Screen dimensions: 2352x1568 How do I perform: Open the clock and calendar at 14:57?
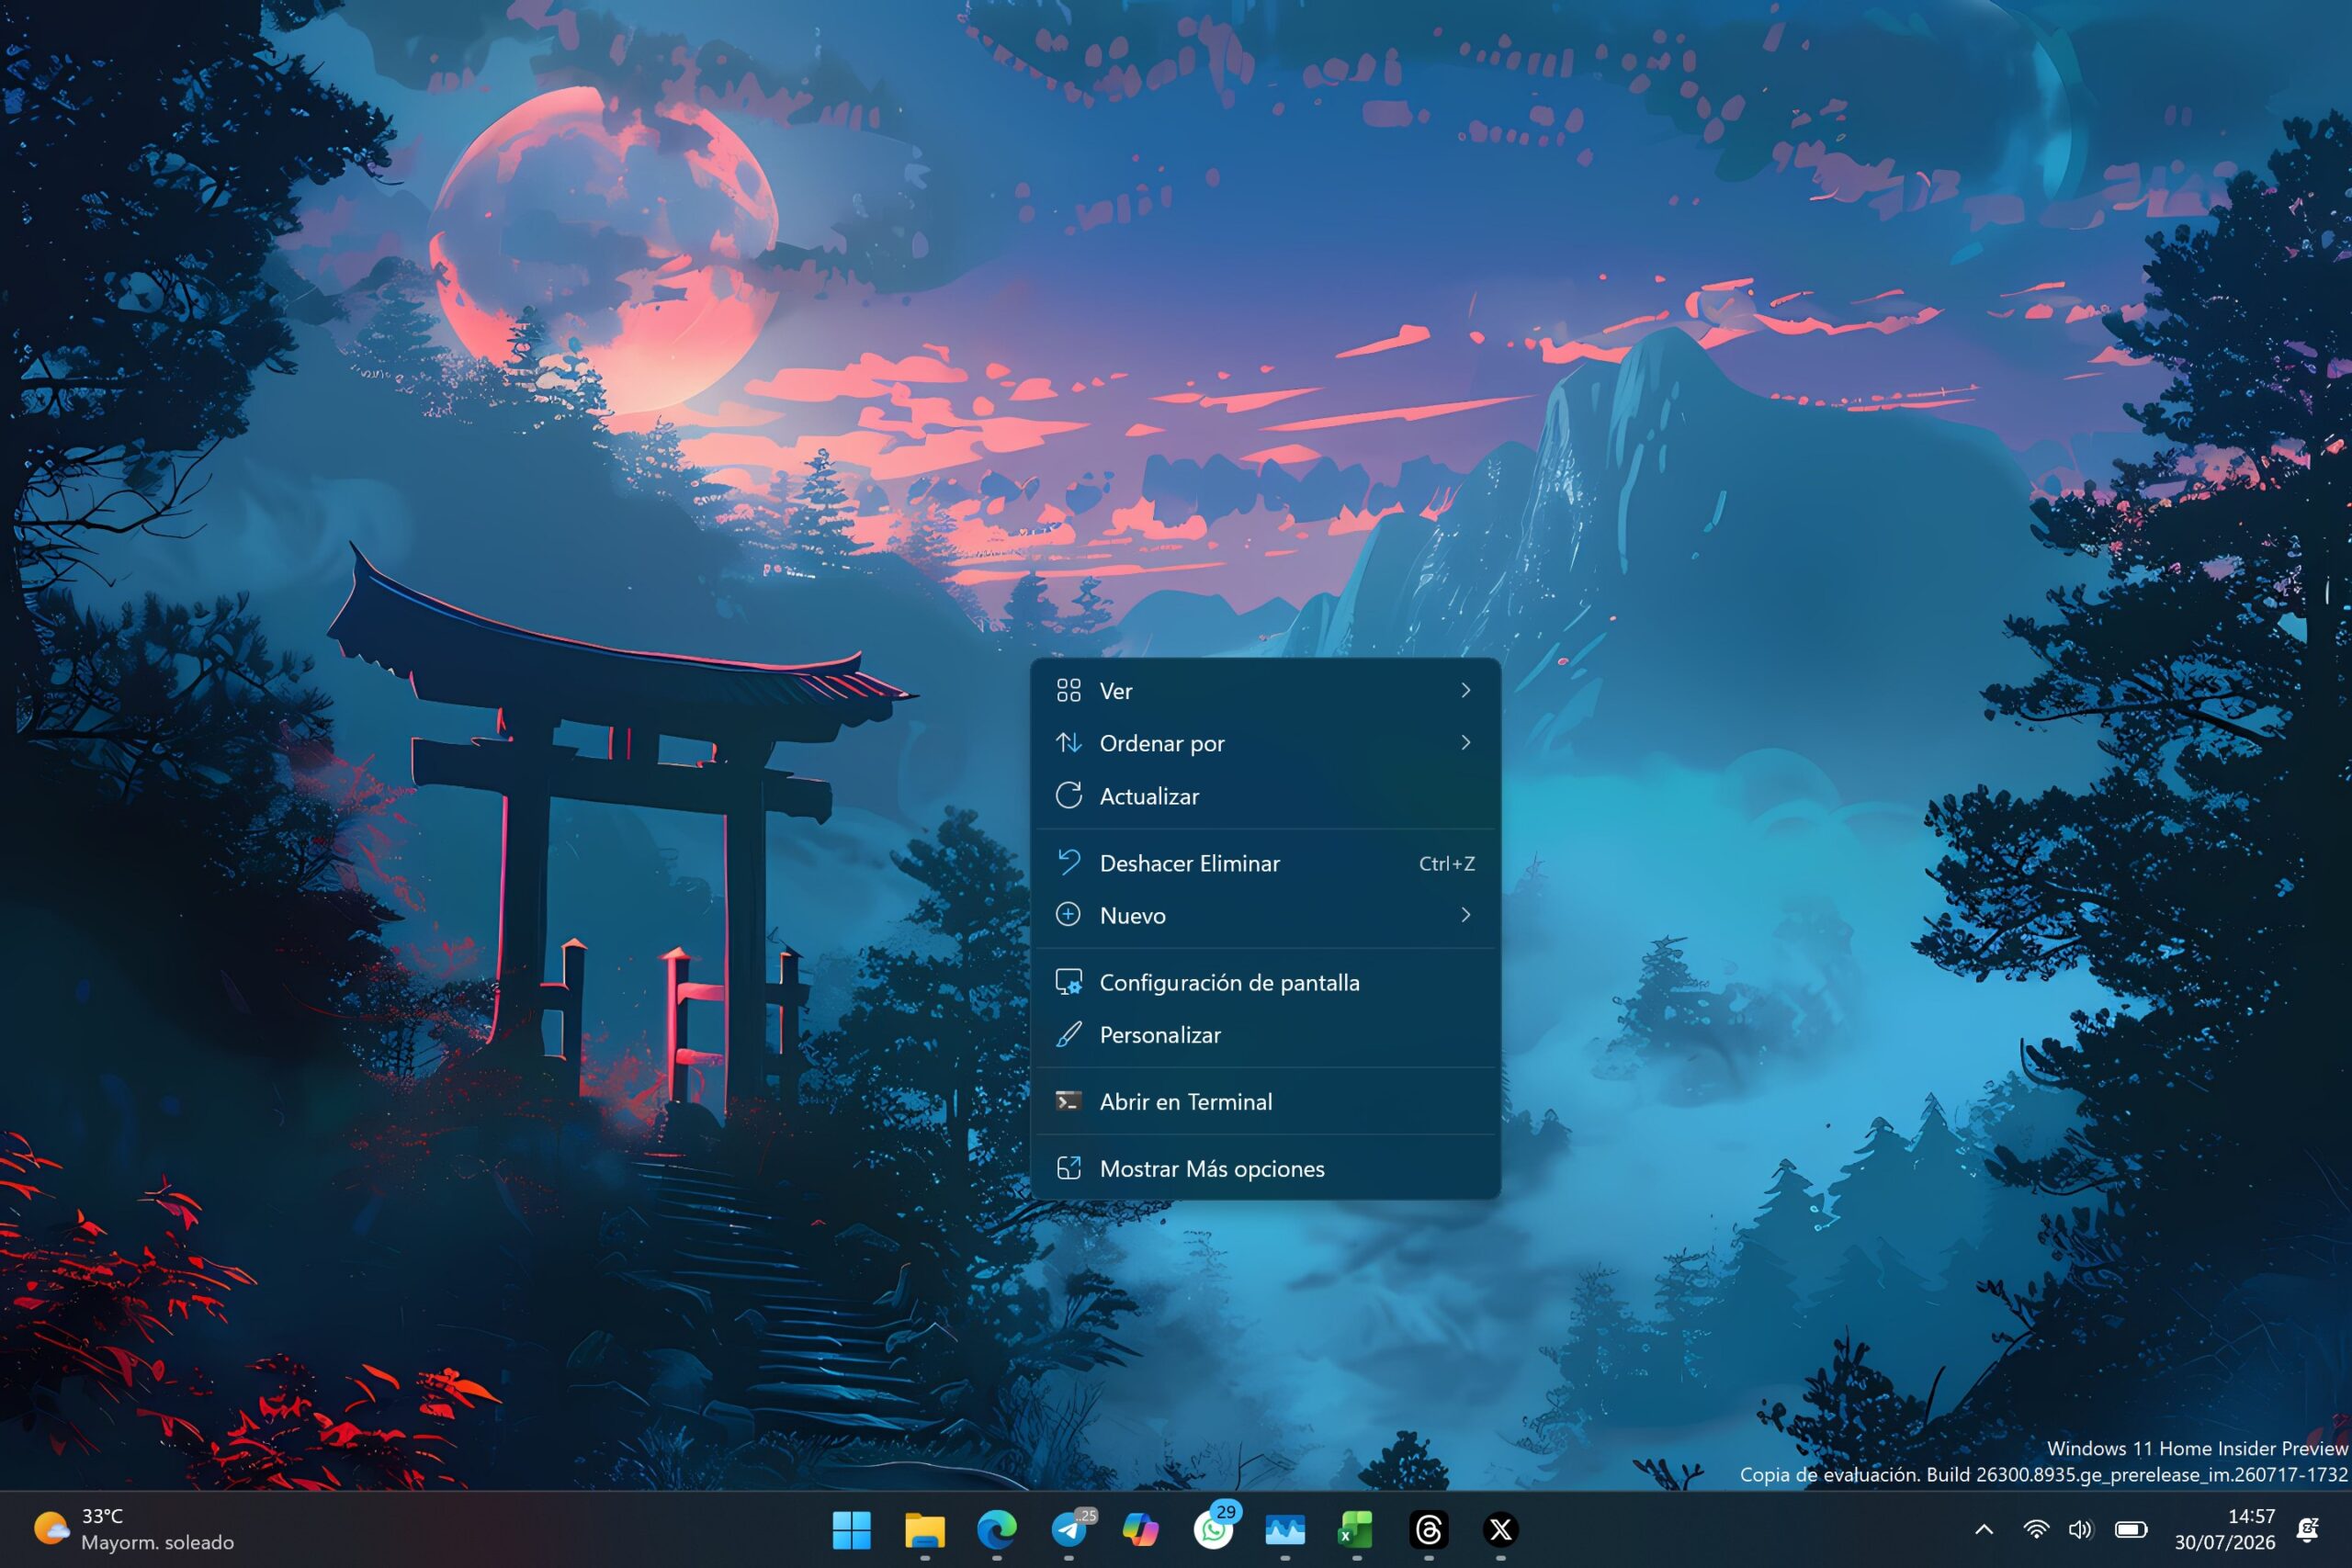coord(2224,1529)
